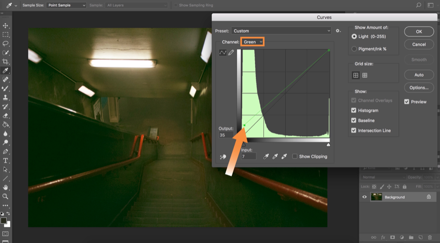440x243 pixels.
Task: Hide the Background layer eye icon
Action: click(364, 197)
